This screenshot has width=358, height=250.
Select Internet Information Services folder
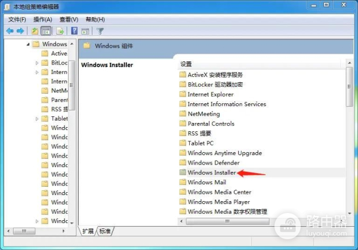(x=223, y=104)
